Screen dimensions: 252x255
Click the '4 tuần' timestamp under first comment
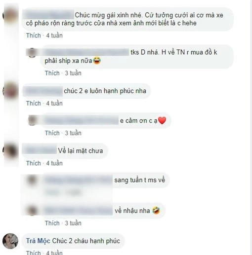pyautogui.click(x=54, y=36)
